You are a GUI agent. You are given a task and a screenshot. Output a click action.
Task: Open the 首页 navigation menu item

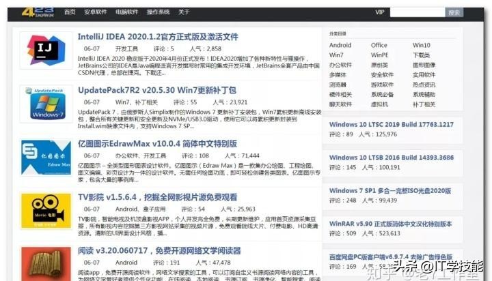pos(70,12)
